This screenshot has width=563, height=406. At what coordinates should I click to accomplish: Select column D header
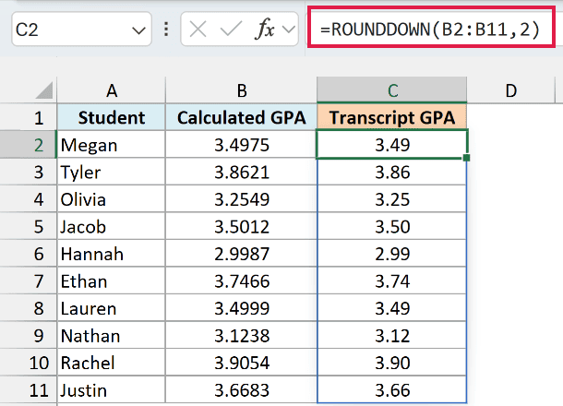click(510, 90)
